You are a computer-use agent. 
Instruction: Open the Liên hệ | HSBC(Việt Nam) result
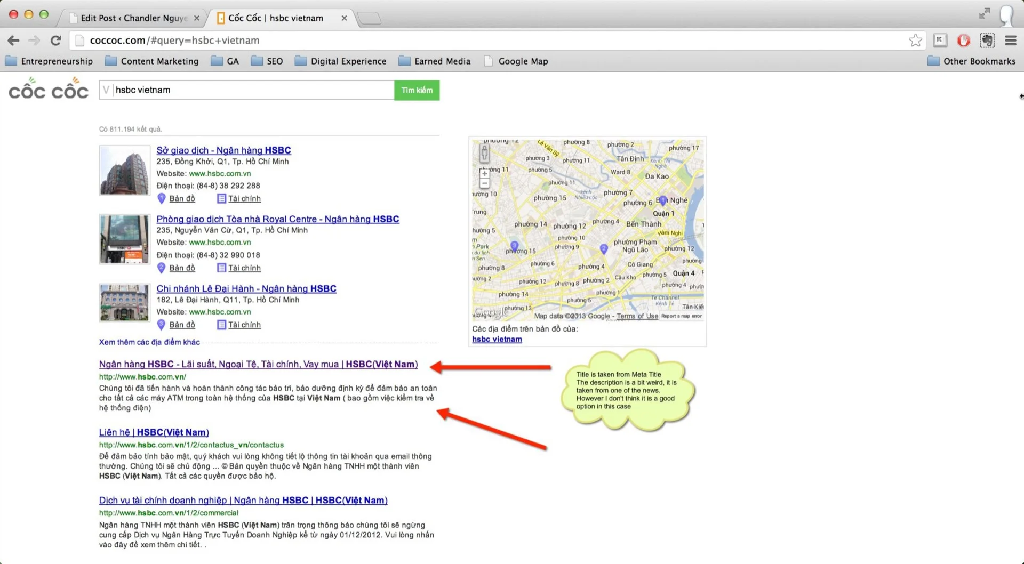(154, 432)
